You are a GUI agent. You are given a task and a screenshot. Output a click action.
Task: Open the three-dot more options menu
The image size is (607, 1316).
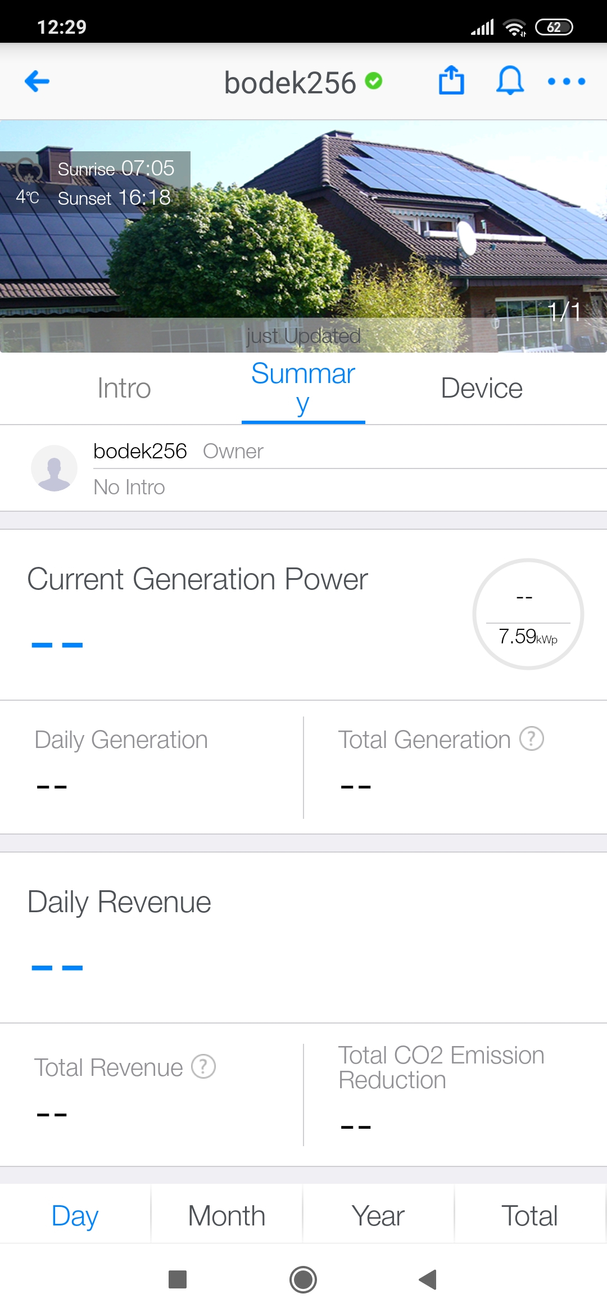click(567, 82)
